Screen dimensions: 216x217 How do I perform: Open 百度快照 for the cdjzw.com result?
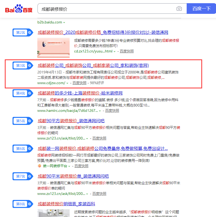click(x=79, y=83)
